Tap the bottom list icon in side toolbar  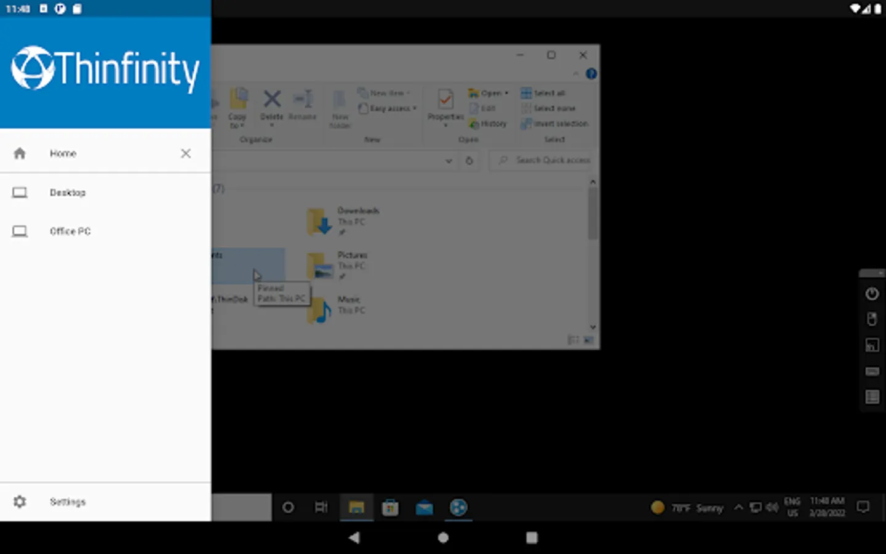872,397
